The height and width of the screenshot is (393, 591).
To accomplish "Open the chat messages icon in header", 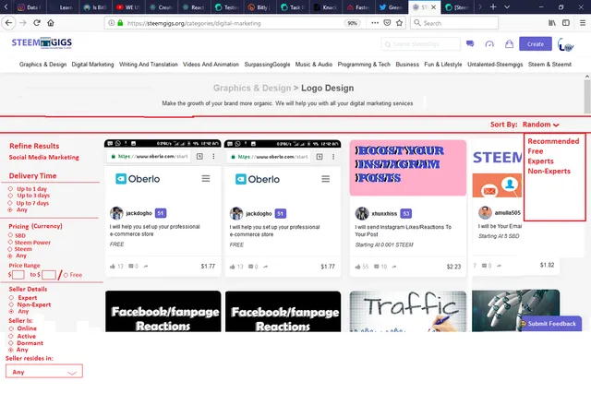I will pyautogui.click(x=470, y=43).
